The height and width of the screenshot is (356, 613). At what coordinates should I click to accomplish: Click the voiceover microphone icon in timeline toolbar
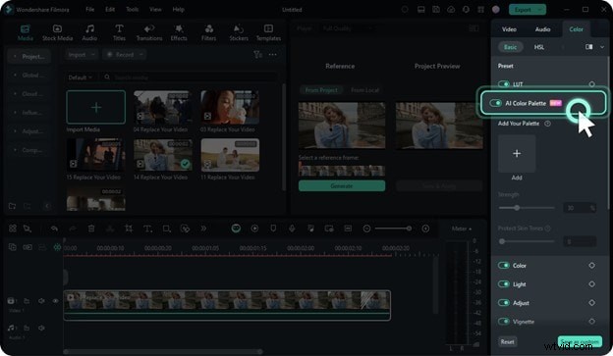pyautogui.click(x=292, y=229)
